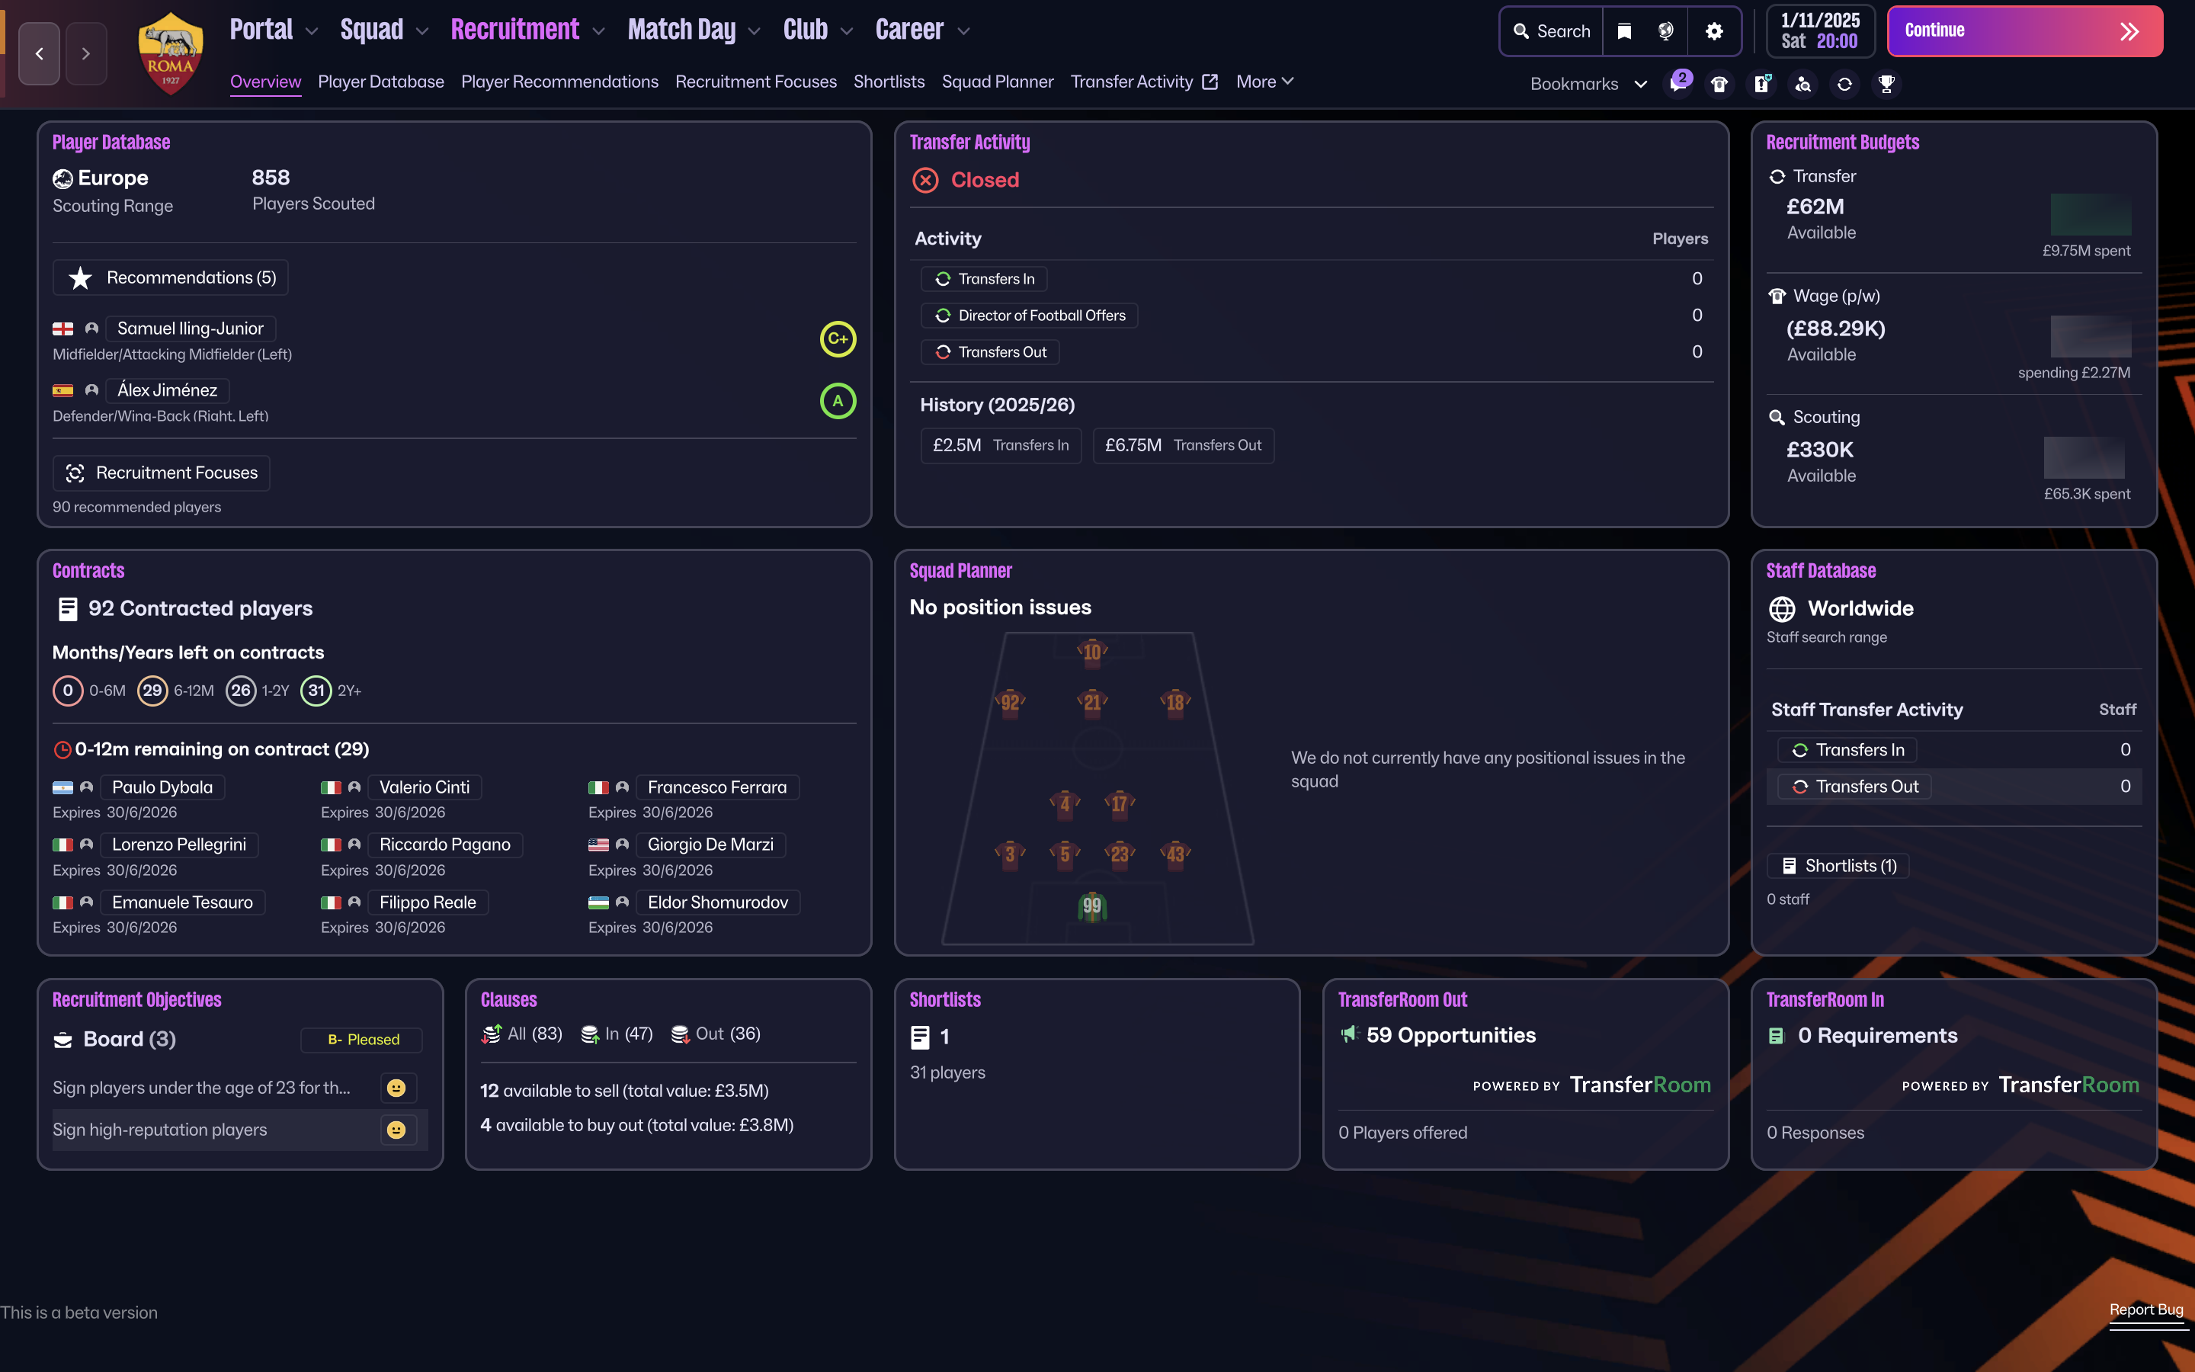Switch to the Player Database tab

[x=381, y=82]
